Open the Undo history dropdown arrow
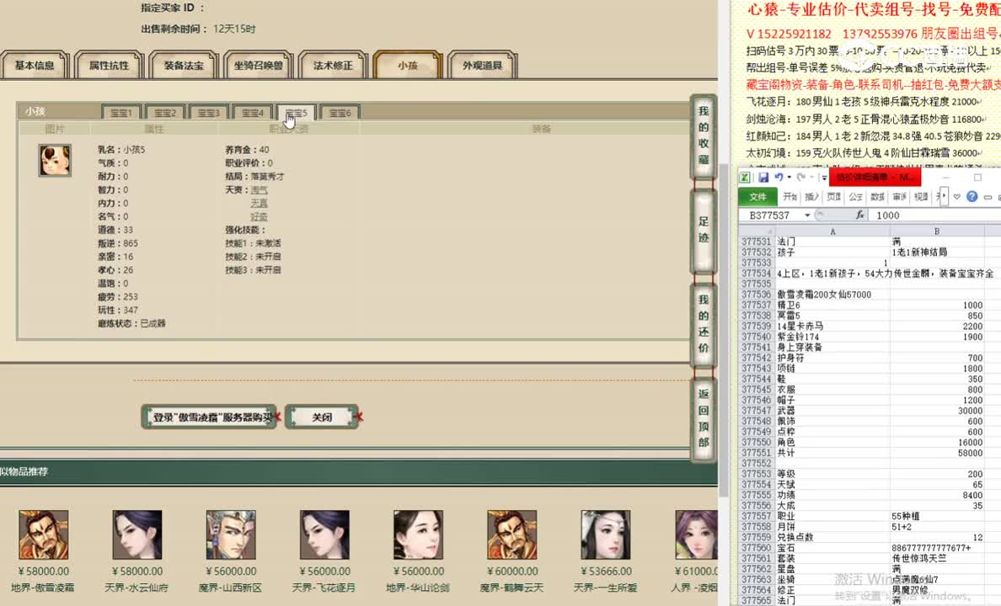Screen dimensions: 1001x606 click(789, 178)
